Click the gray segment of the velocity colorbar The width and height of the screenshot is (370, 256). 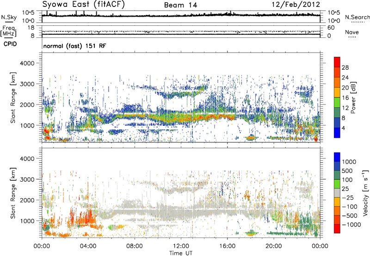(337, 193)
